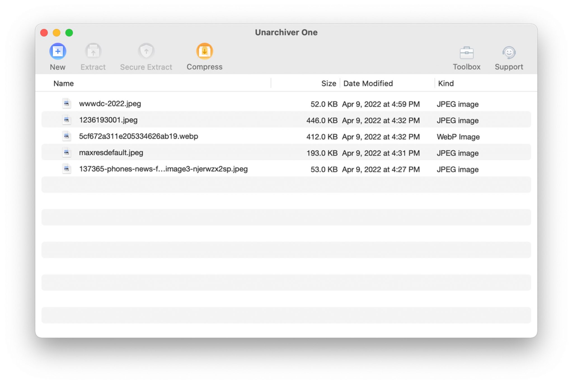This screenshot has height=385, width=573.
Task: Sort by the Name column header
Action: [x=64, y=83]
